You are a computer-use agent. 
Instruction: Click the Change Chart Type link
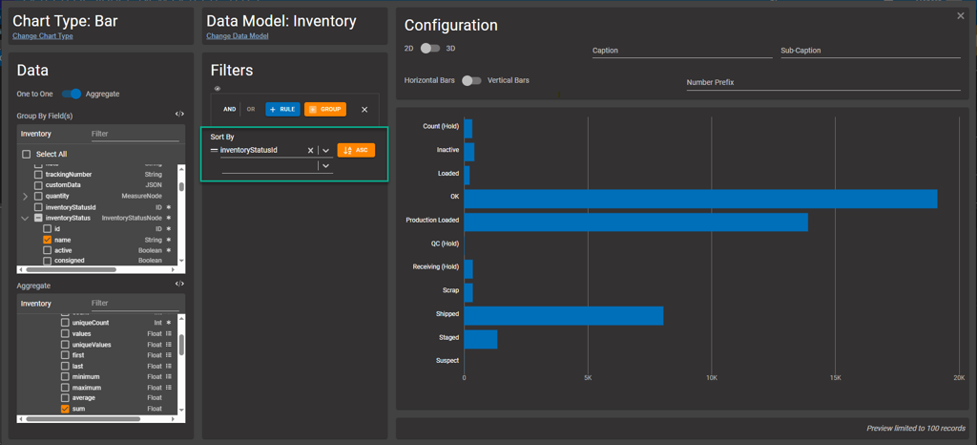click(42, 36)
